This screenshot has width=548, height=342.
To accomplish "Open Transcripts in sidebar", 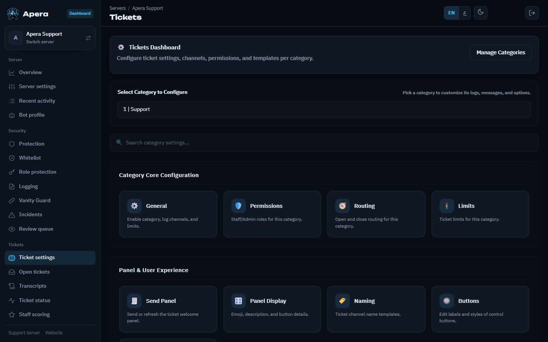I will click(x=50, y=286).
